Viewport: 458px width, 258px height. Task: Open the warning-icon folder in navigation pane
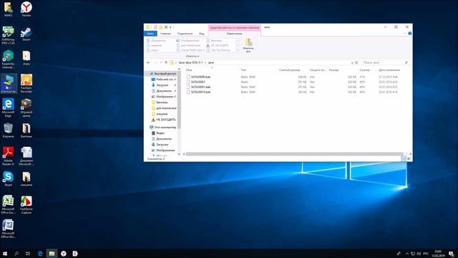pos(163,120)
